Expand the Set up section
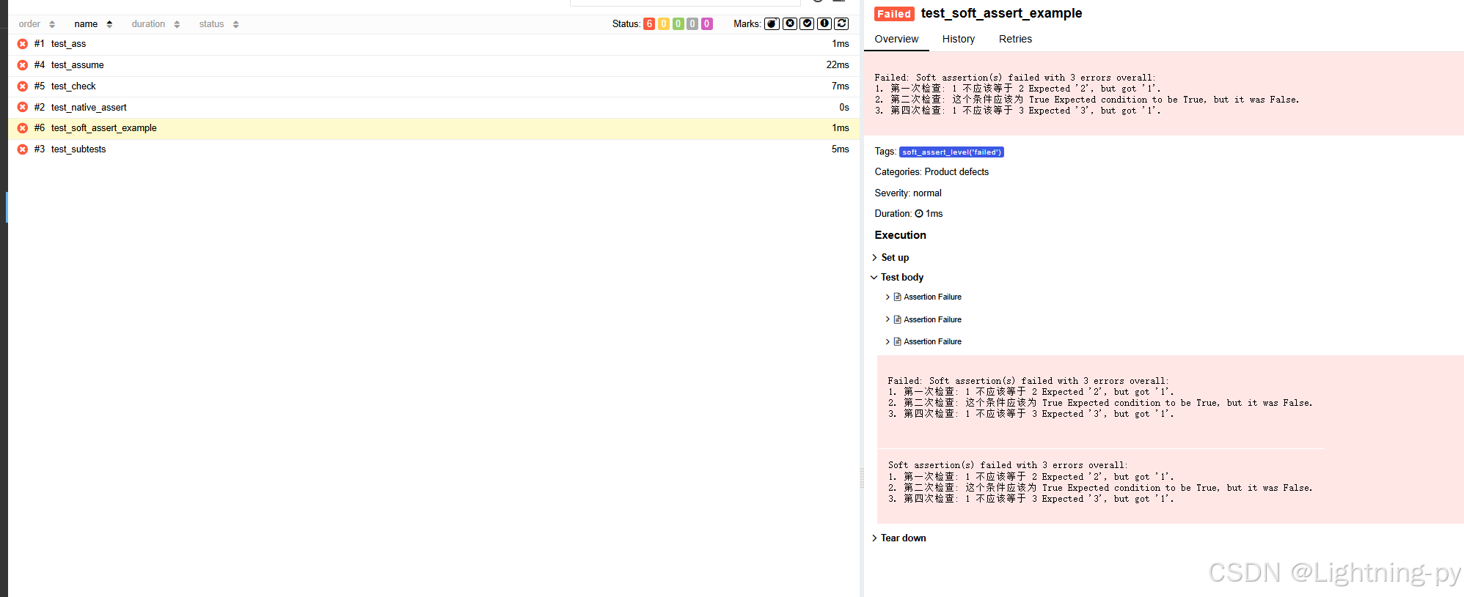Image resolution: width=1464 pixels, height=597 pixels. click(x=890, y=257)
